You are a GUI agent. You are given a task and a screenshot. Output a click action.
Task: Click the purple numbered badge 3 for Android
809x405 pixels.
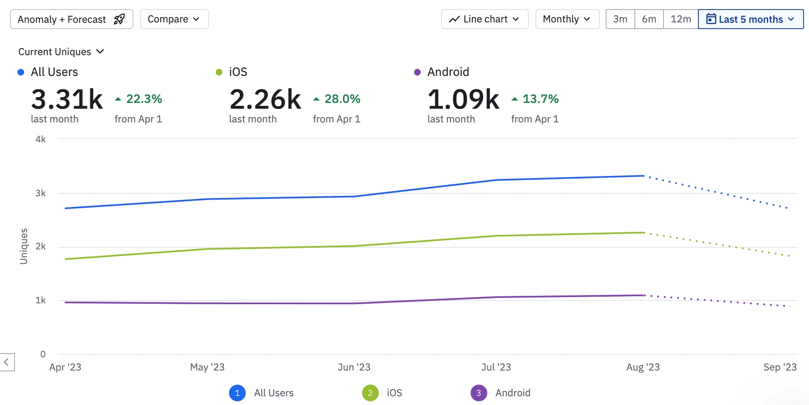479,393
